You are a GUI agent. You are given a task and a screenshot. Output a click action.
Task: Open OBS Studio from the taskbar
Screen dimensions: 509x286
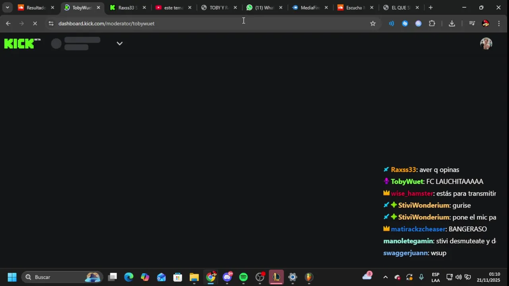260,277
